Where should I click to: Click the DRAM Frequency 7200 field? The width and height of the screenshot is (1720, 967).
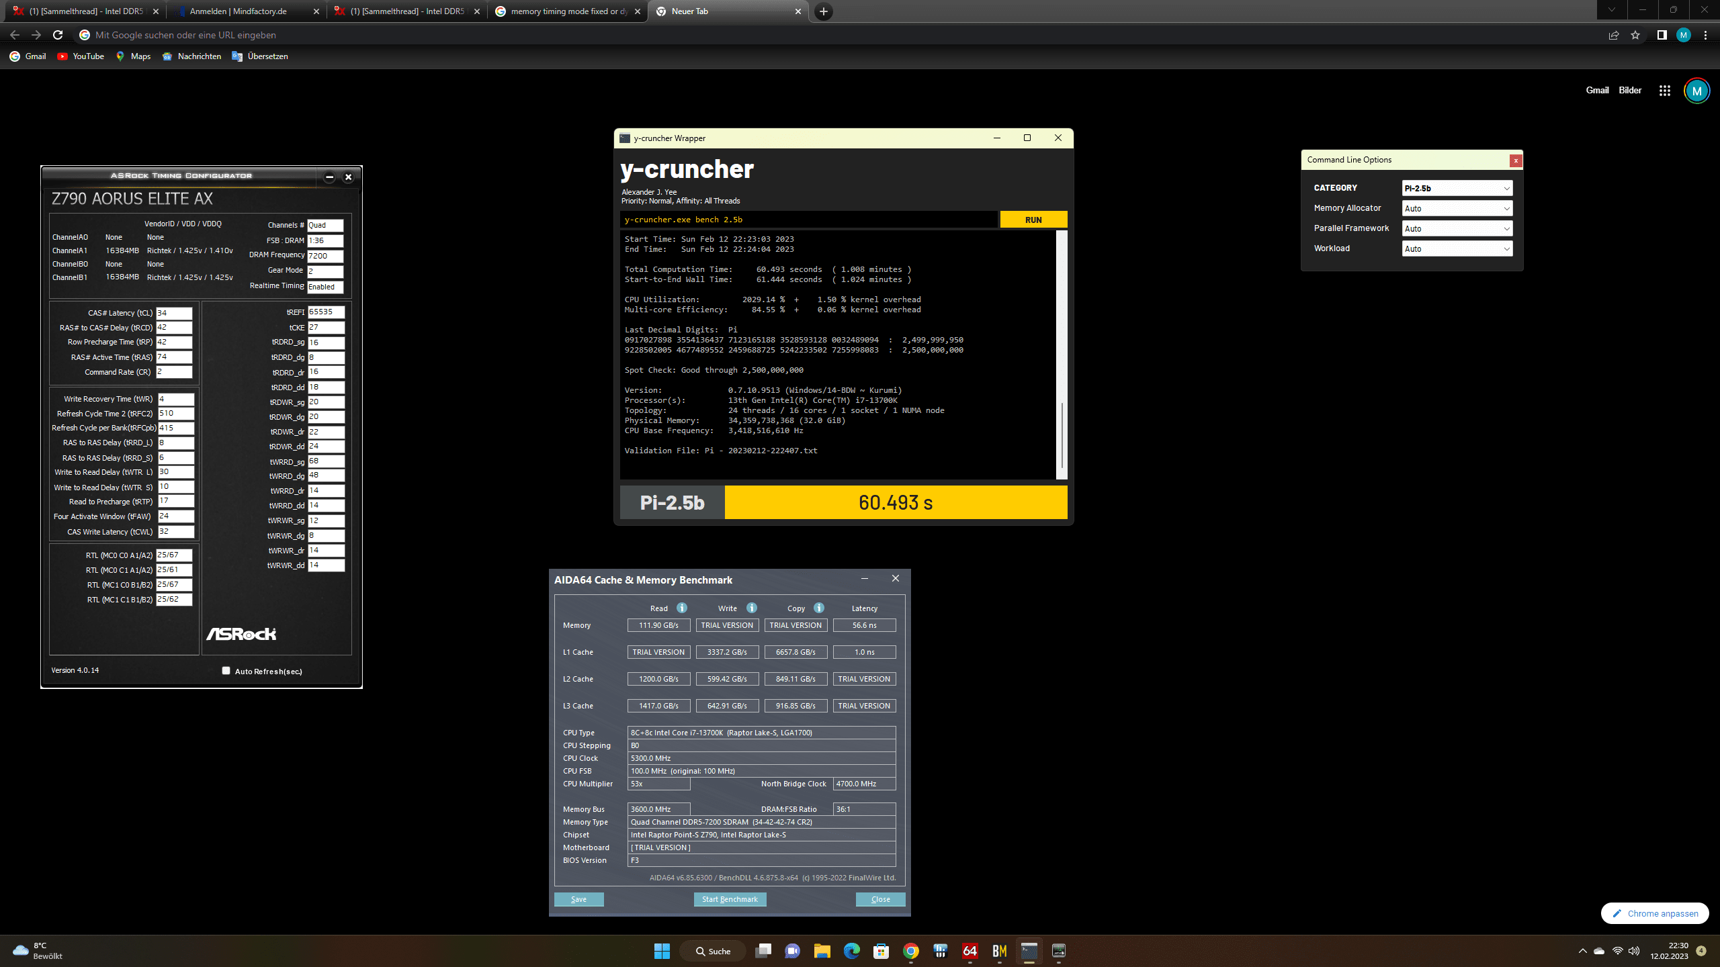325,256
